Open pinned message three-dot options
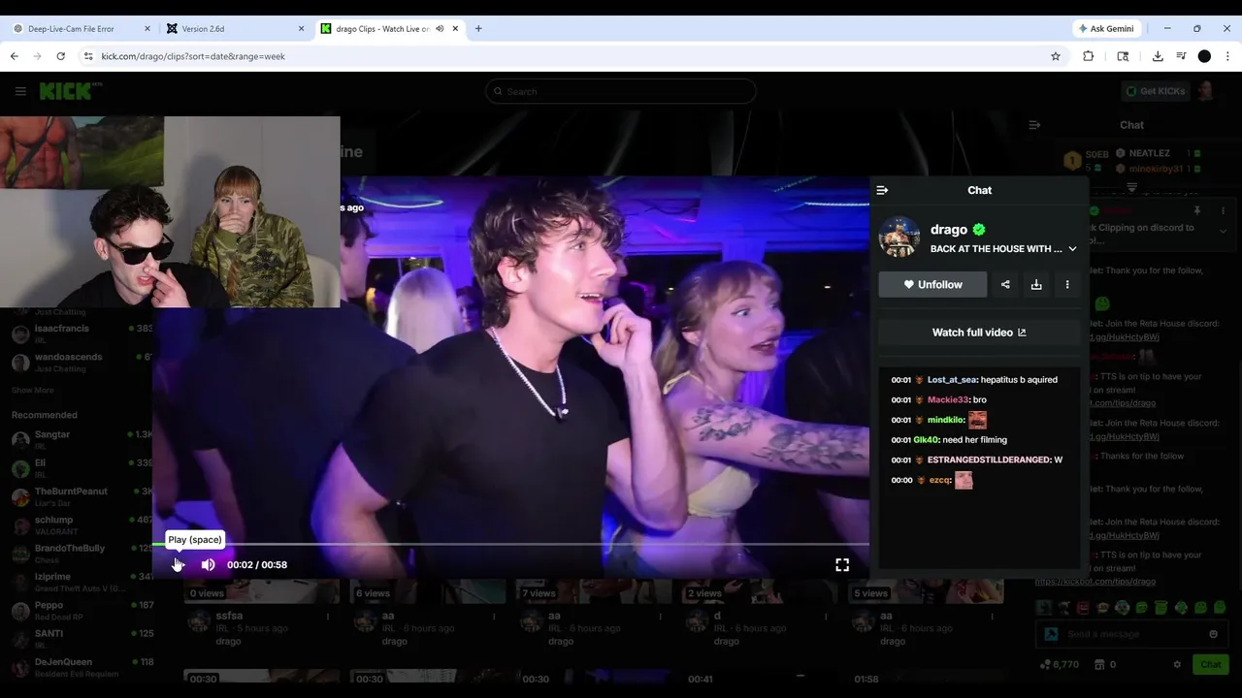 coord(1223,211)
